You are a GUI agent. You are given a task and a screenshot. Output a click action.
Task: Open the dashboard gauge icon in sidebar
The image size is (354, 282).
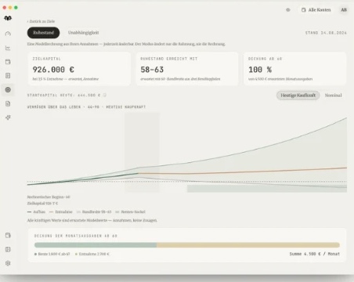(x=8, y=34)
